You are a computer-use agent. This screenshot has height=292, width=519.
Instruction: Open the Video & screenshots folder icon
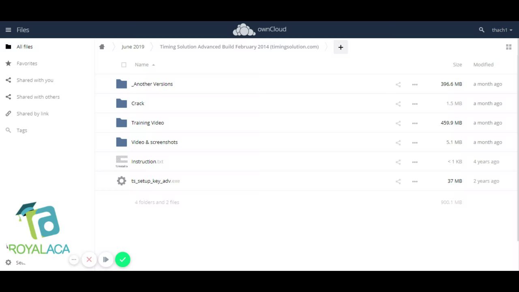pos(121,142)
